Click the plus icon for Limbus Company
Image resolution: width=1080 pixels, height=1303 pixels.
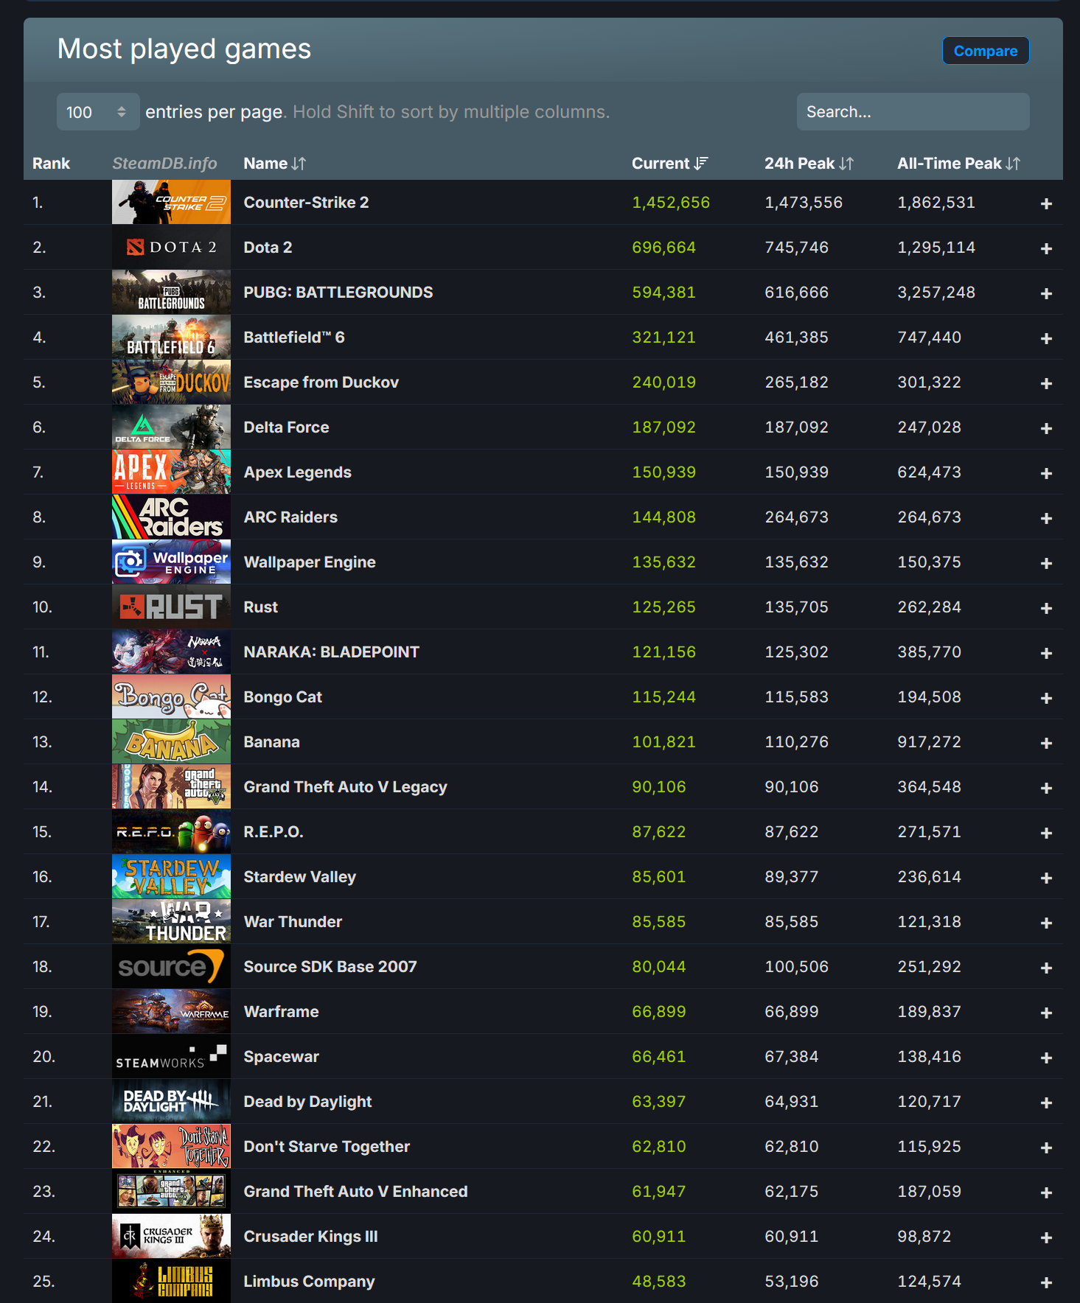[1046, 1282]
